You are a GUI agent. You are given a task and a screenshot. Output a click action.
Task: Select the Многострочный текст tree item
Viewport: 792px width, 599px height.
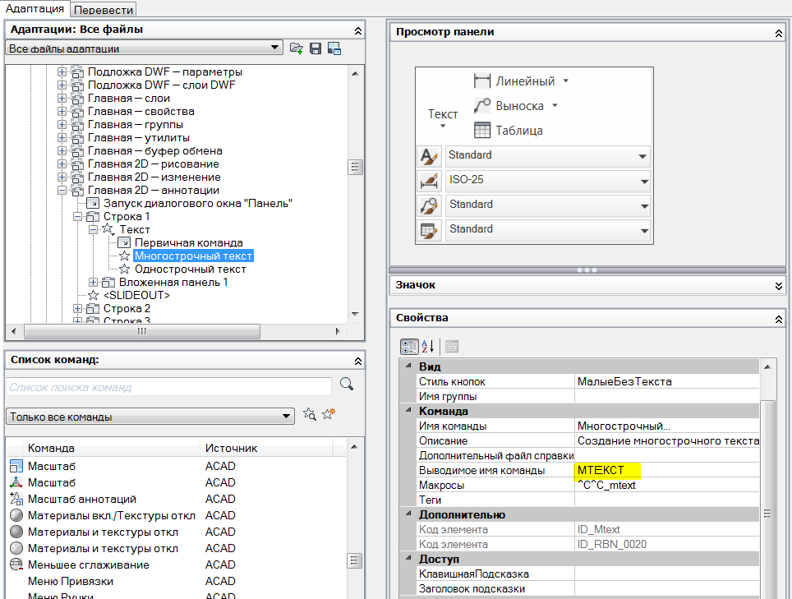click(x=193, y=256)
